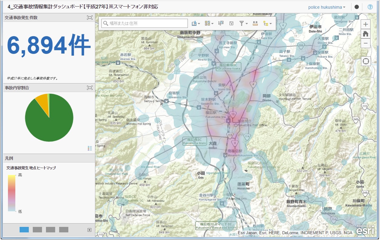Image resolution: width=380 pixels, height=240 pixels.
Task: Activate the select features tool
Action: point(221,23)
